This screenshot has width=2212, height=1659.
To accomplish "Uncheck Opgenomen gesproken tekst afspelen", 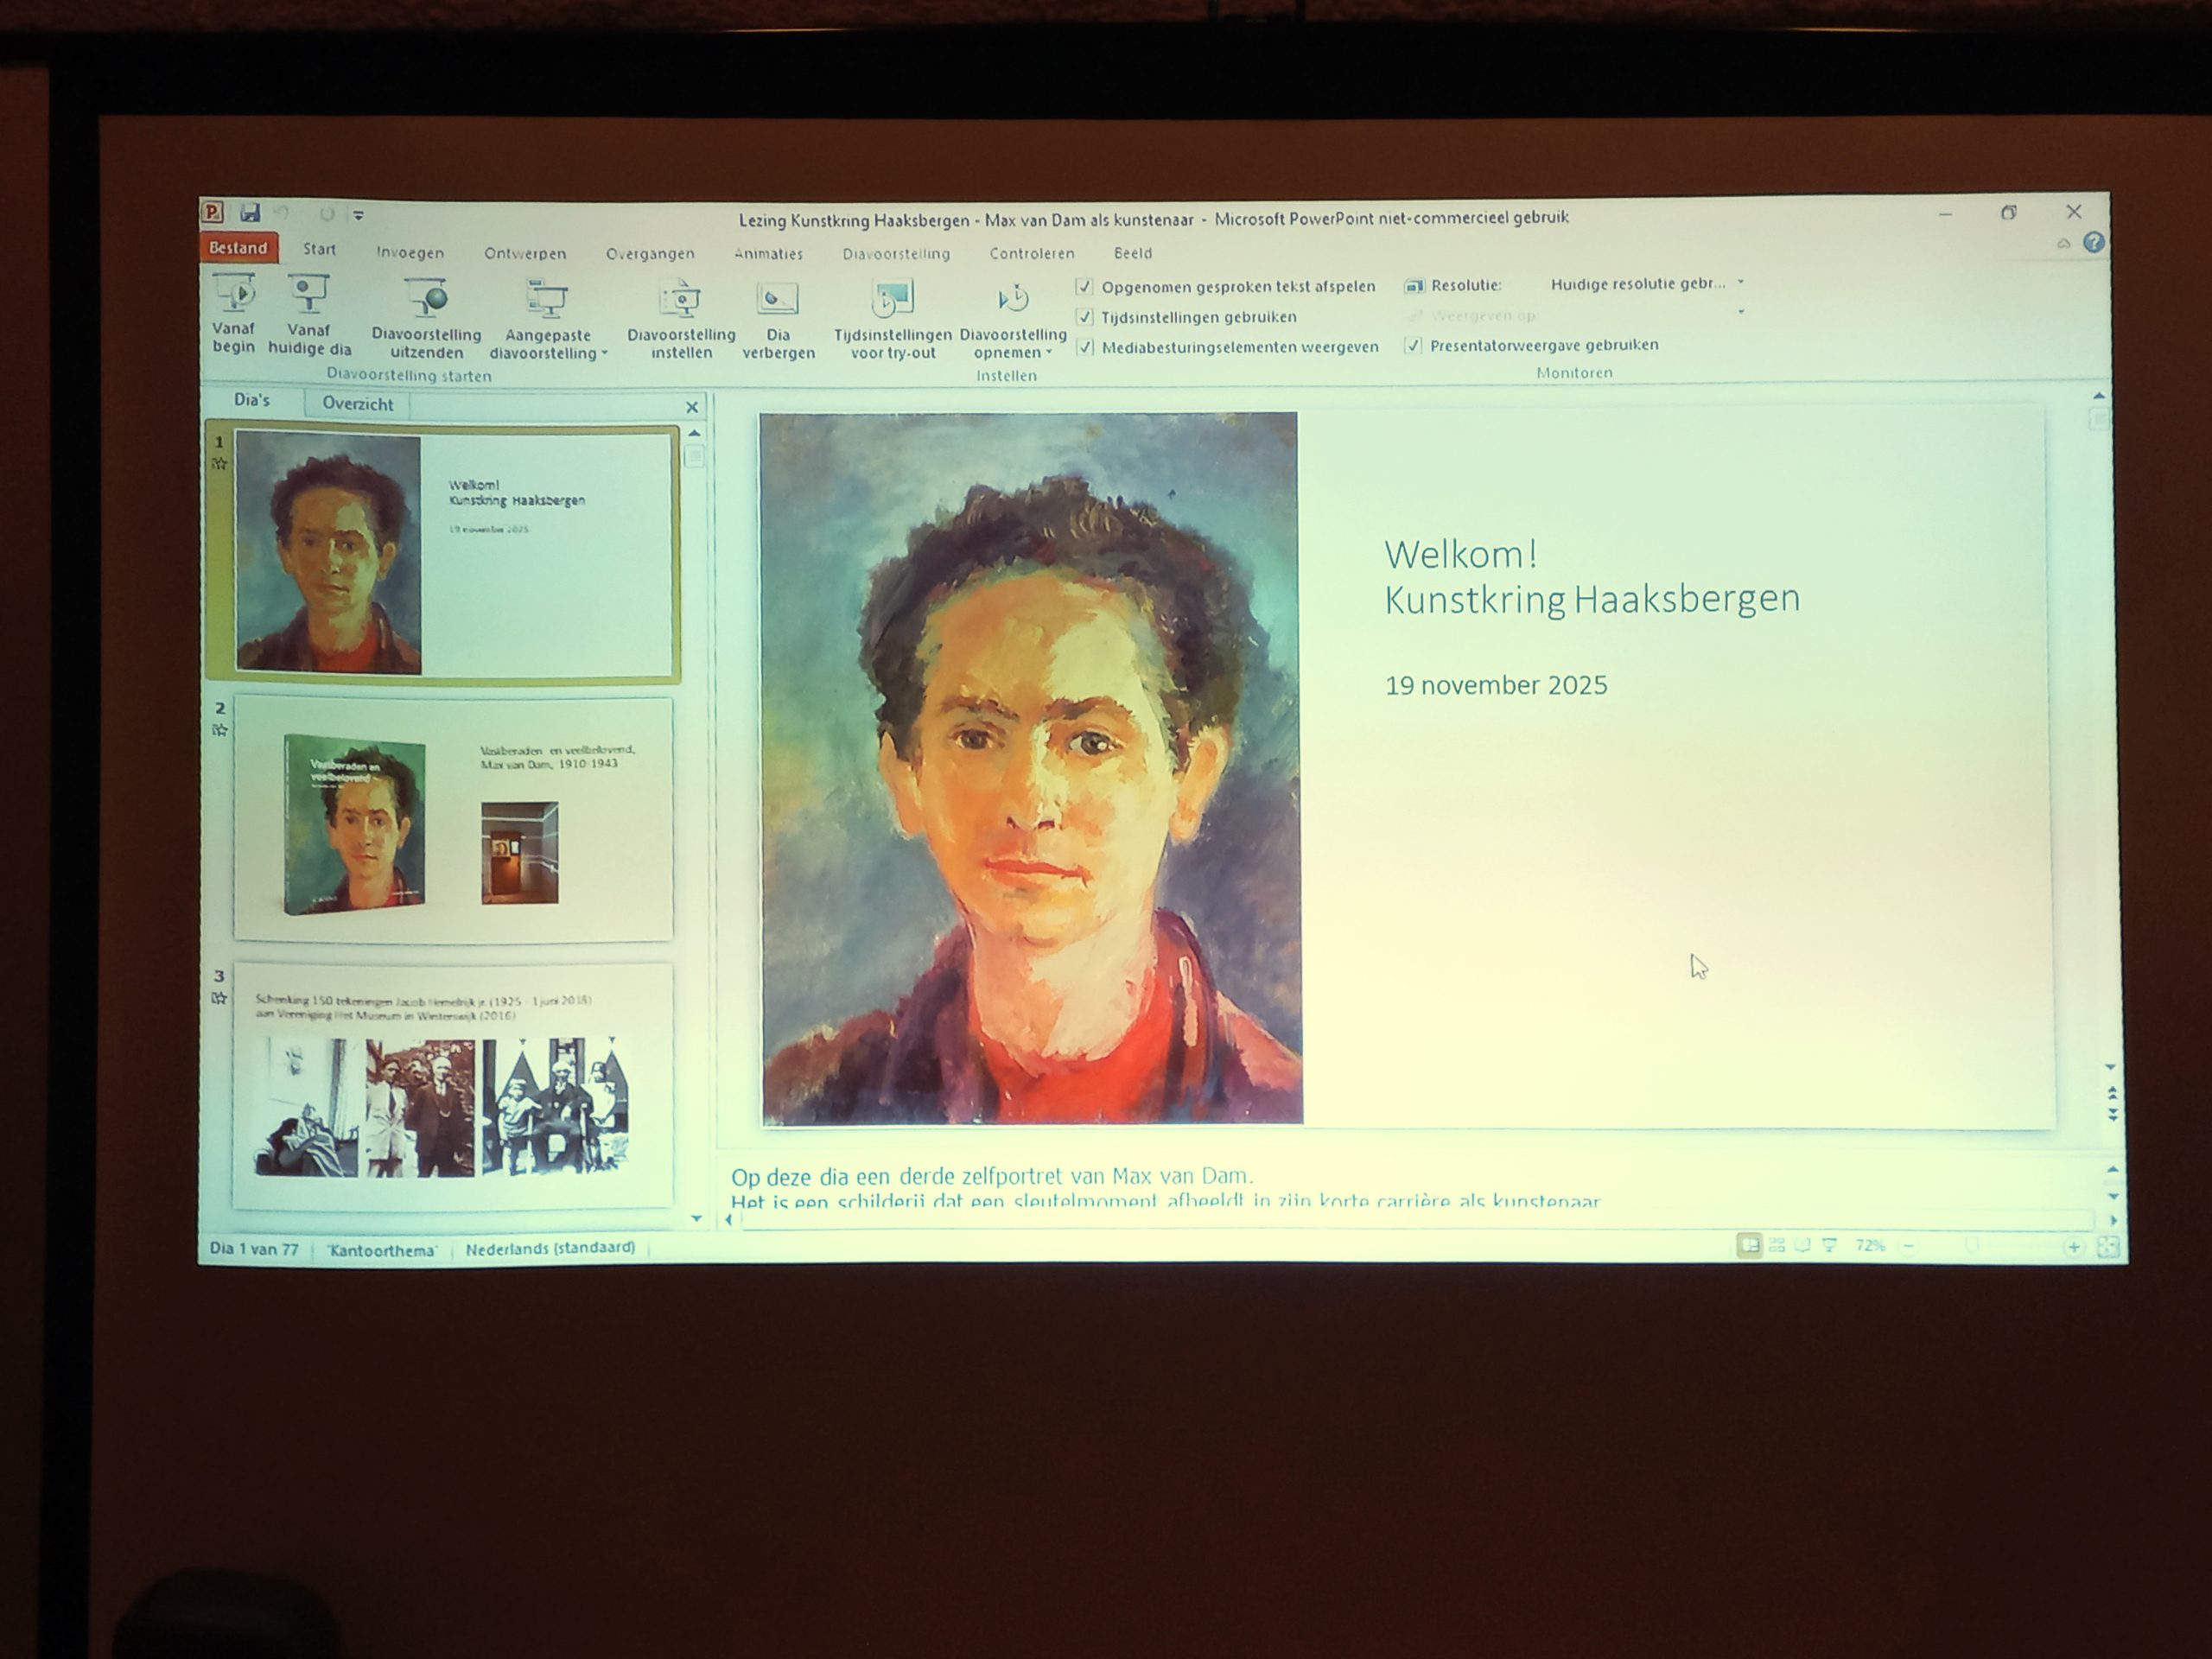I will tap(1085, 287).
